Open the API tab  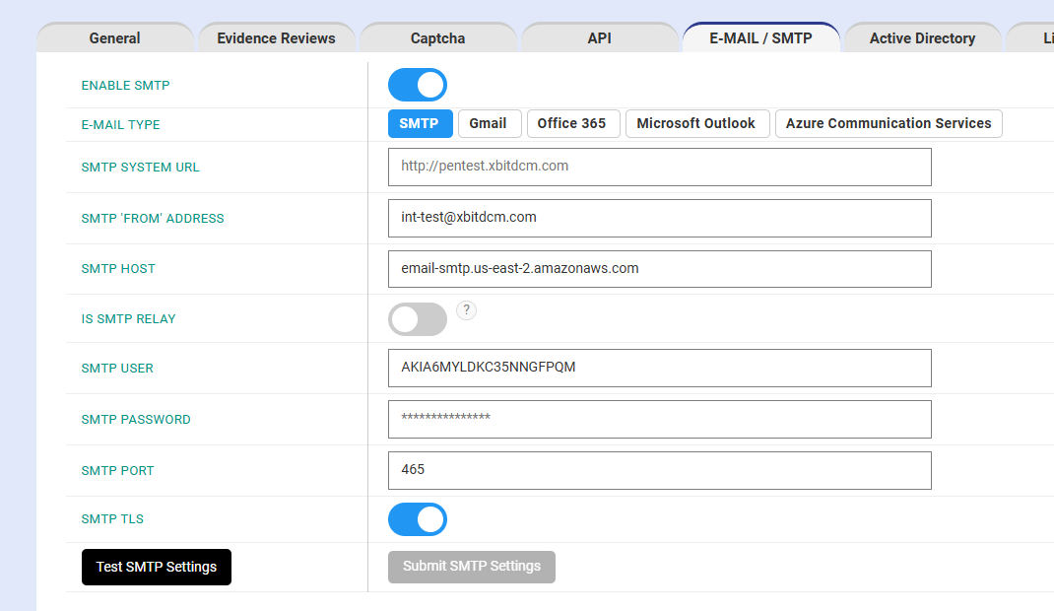pos(599,38)
